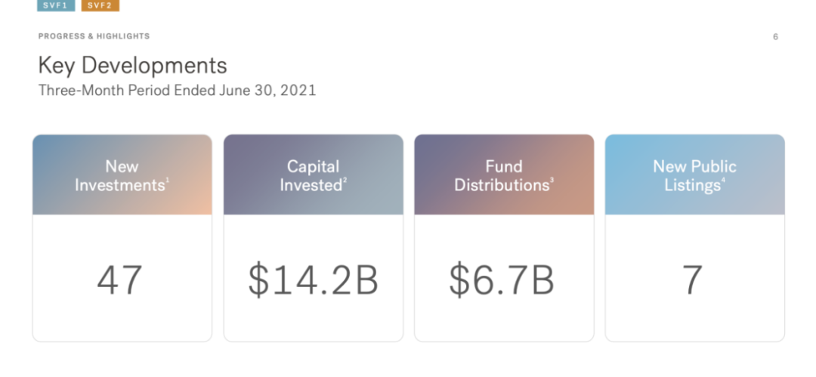Screen dimensions: 816x377
Task: Open footnote 1 beside New Investments
Action: pos(167,181)
